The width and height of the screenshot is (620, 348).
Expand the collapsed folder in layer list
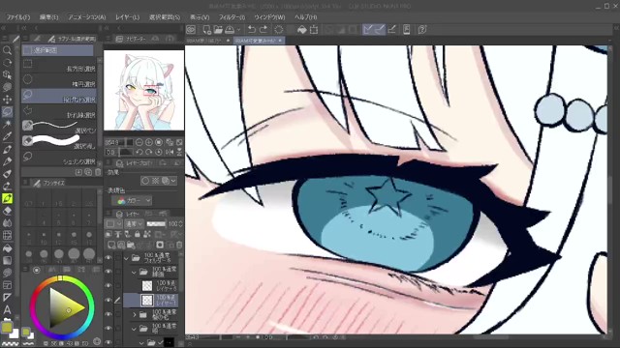point(135,314)
